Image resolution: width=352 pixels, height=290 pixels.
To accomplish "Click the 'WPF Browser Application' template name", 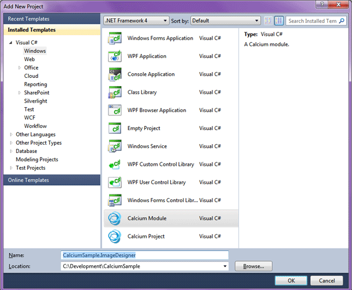I will click(x=157, y=110).
